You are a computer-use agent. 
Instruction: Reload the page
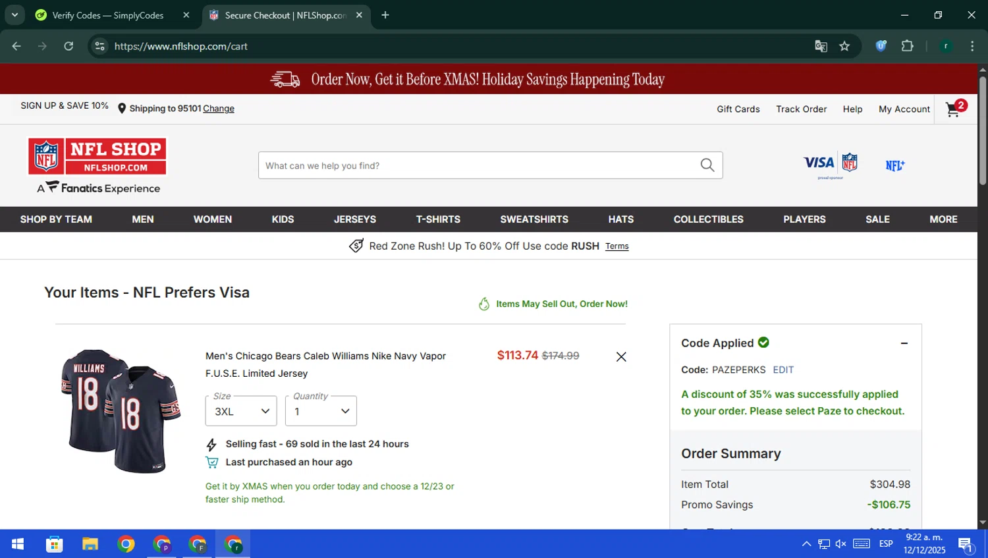[x=69, y=46]
